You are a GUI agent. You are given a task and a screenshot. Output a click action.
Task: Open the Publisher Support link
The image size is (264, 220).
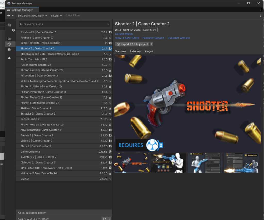[x=153, y=38]
